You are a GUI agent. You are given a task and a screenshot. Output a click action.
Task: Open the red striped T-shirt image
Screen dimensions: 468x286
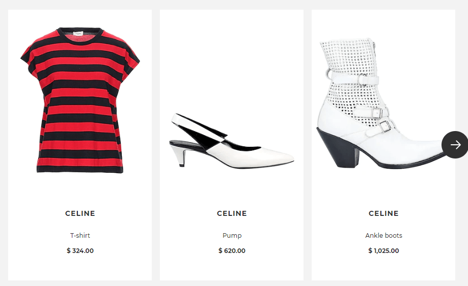(80, 100)
